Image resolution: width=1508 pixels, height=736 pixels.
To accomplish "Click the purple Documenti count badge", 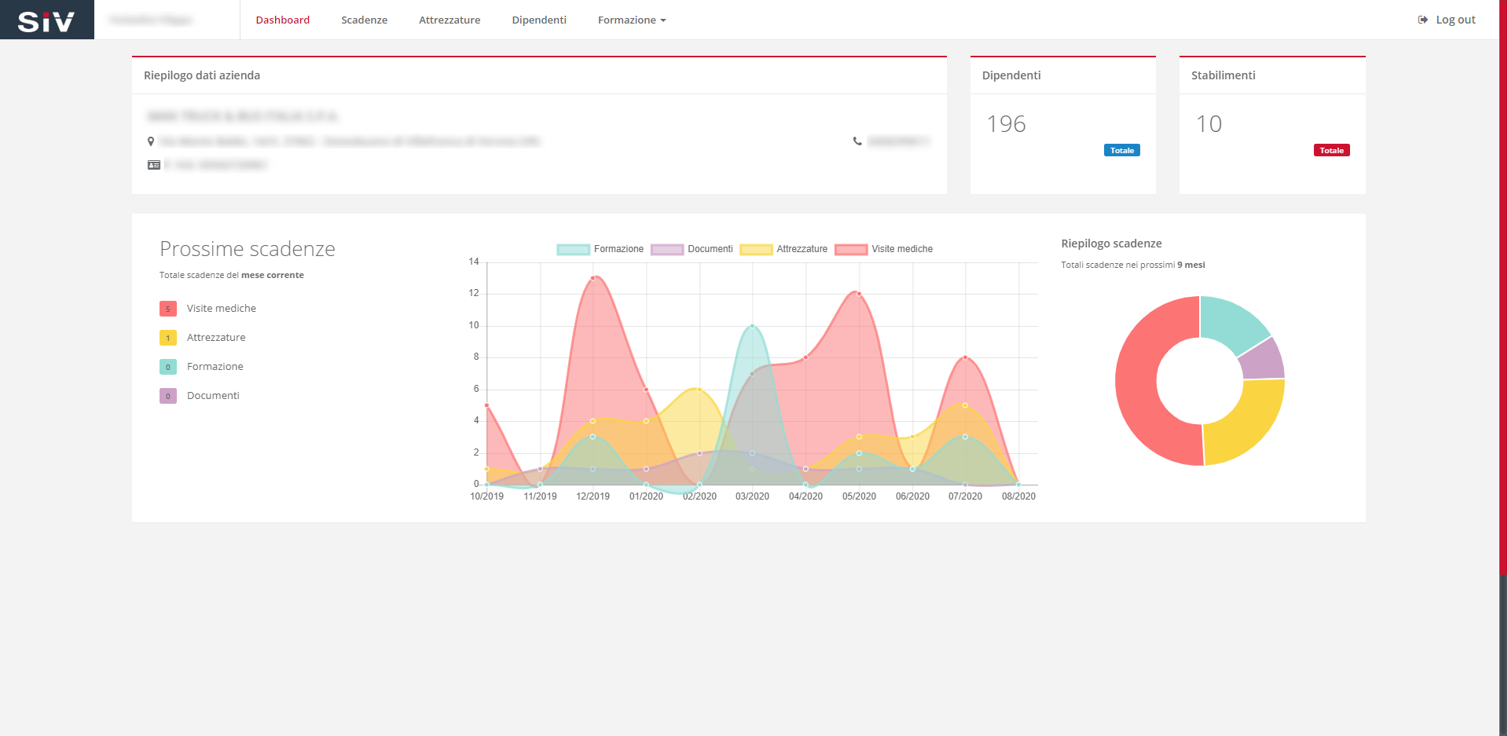I will (168, 396).
